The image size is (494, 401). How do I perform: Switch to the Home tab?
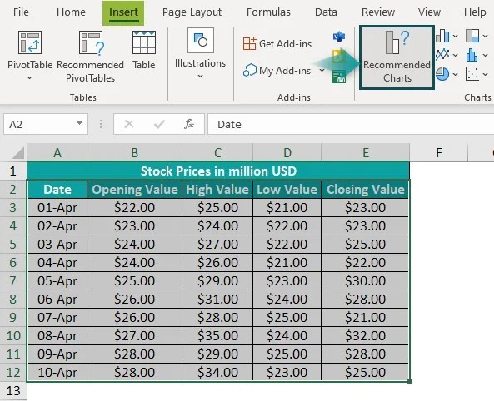[71, 12]
